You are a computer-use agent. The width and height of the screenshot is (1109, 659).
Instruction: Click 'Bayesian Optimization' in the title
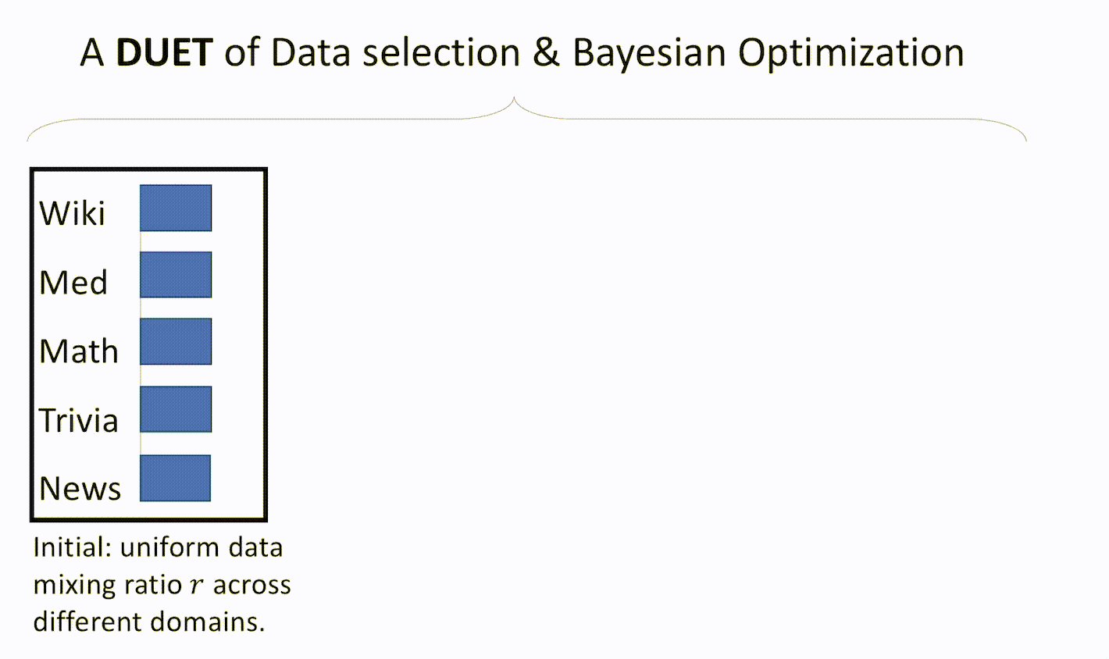click(768, 53)
